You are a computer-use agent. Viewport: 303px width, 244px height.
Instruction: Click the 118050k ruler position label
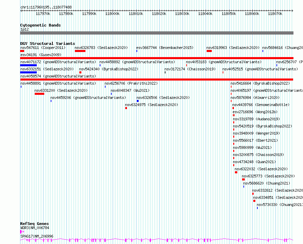click(229, 14)
